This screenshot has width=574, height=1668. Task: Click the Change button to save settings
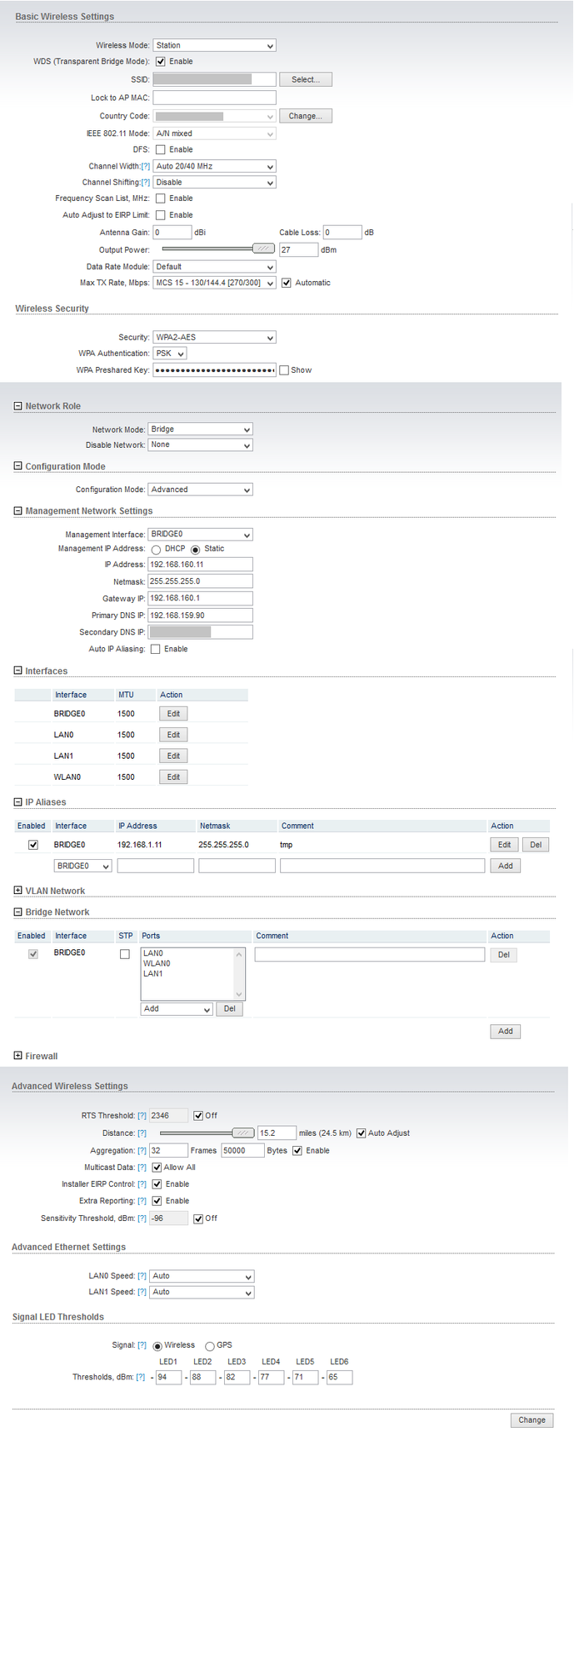tap(532, 1420)
